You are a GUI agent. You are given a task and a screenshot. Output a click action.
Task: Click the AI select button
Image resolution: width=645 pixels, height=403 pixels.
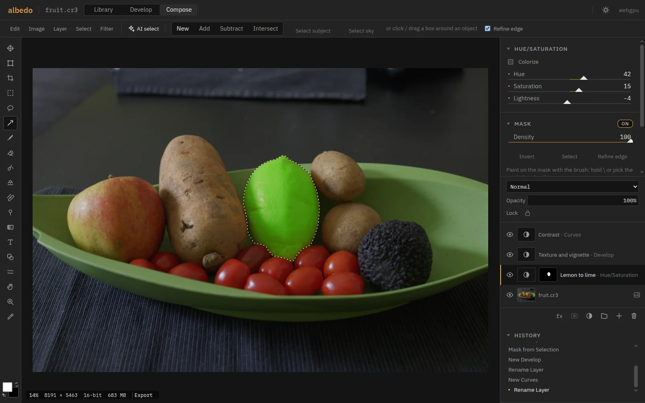pos(144,29)
